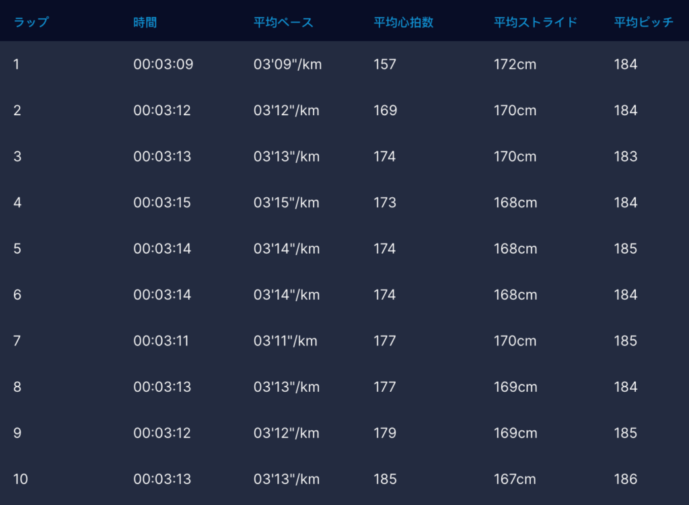The height and width of the screenshot is (505, 689).
Task: Click the 平均ペース column header
Action: coord(283,22)
